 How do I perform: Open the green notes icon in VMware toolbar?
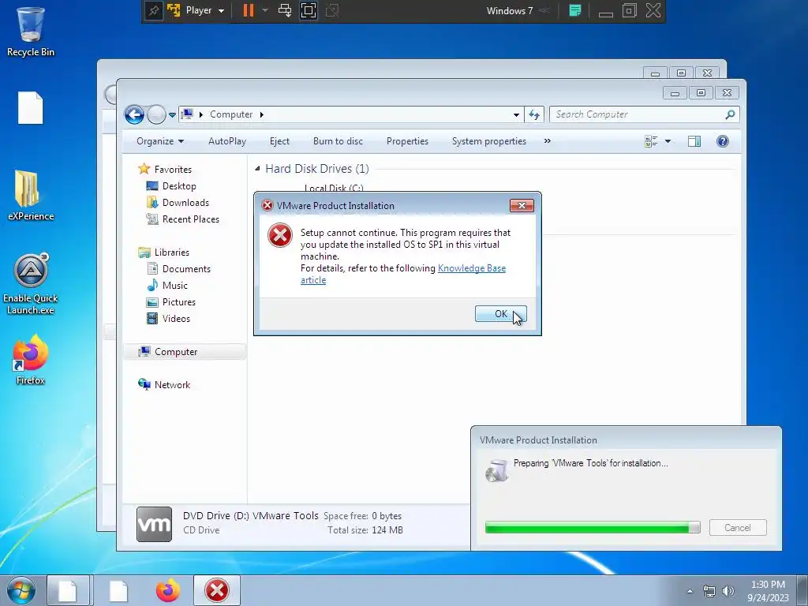575,10
